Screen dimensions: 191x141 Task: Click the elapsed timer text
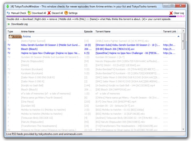click(181, 16)
